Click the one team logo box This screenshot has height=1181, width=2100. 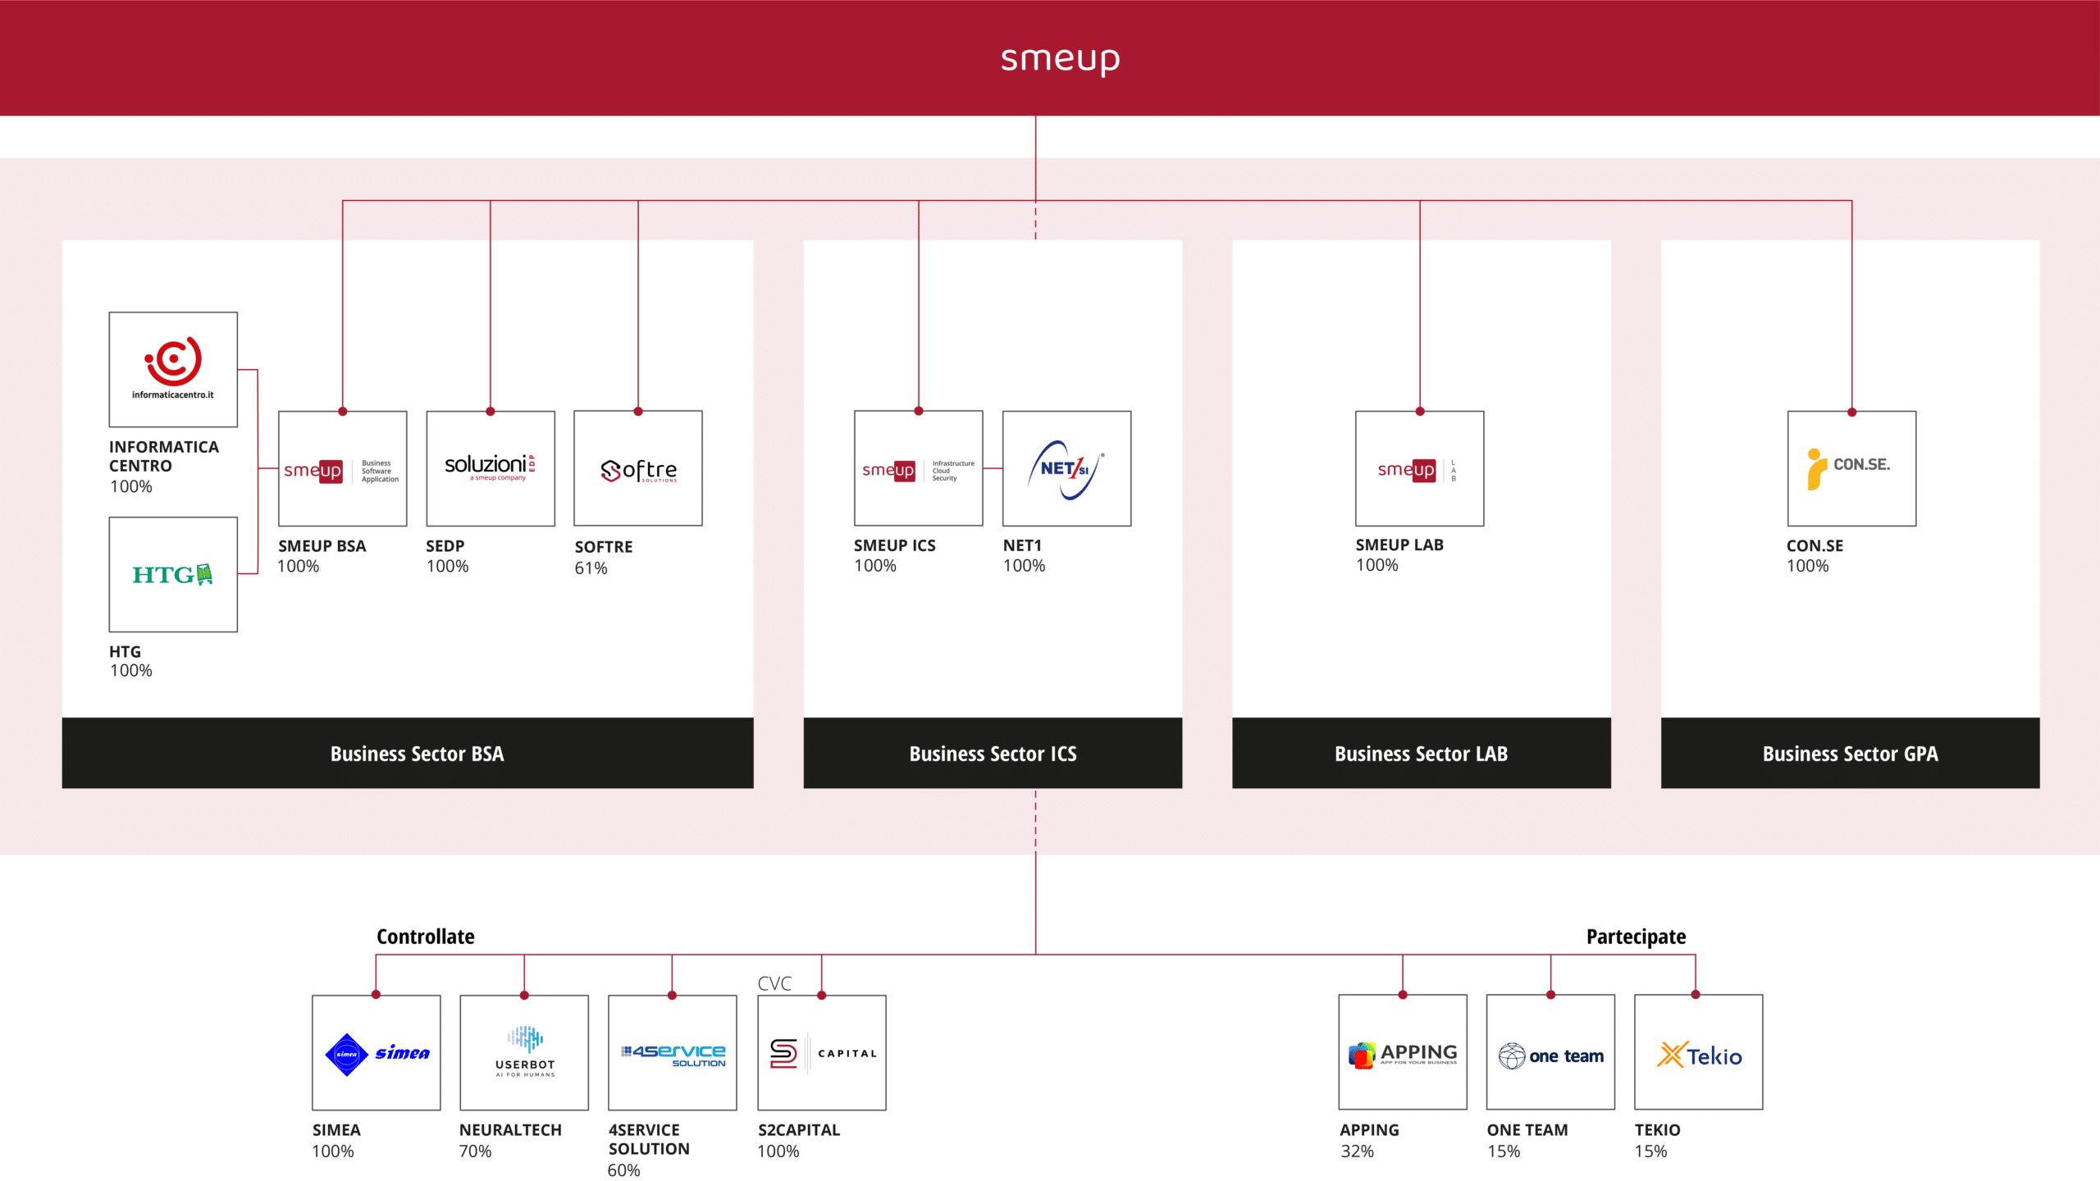(x=1550, y=1052)
